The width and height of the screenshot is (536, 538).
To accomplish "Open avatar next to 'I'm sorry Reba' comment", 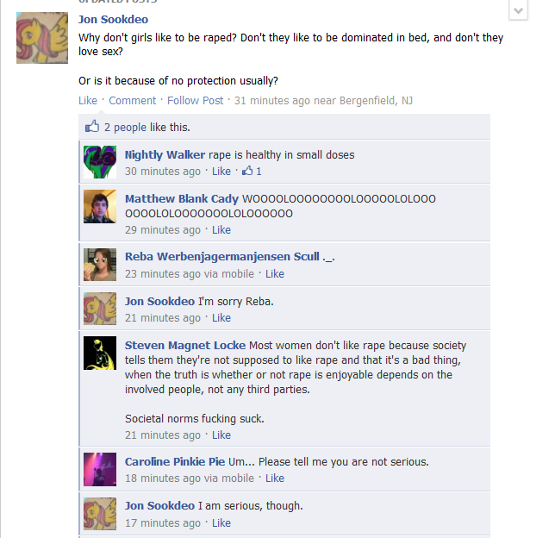I will [100, 309].
